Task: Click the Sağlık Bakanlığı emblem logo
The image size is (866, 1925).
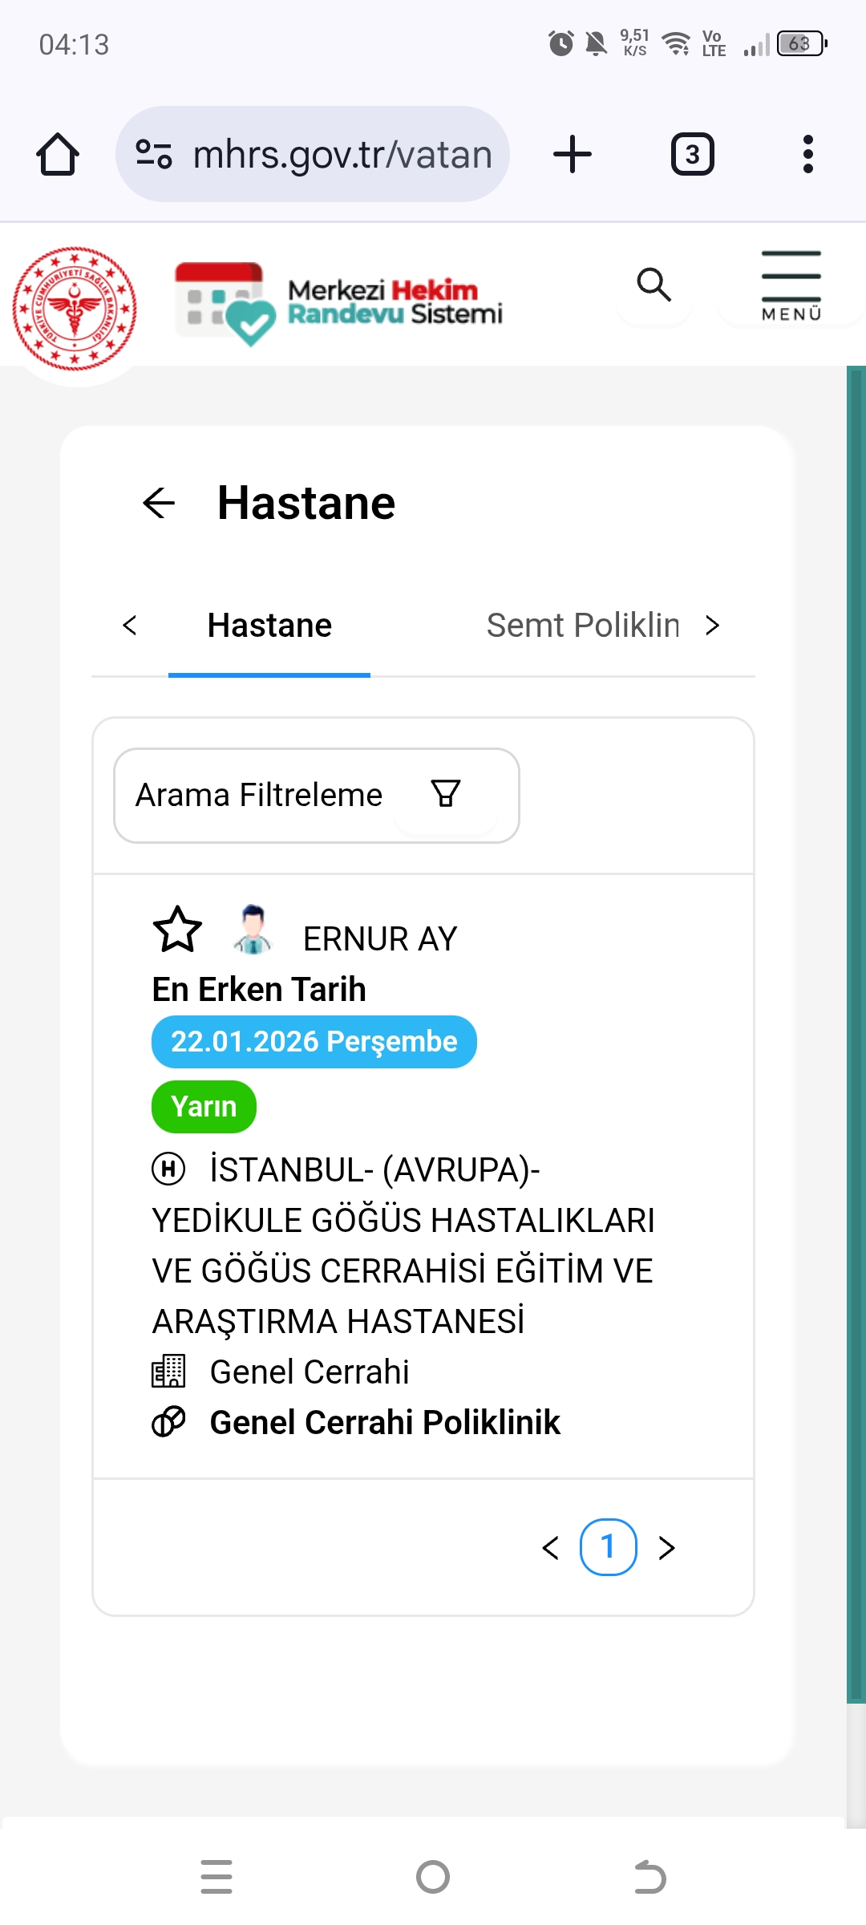Action: pyautogui.click(x=75, y=309)
